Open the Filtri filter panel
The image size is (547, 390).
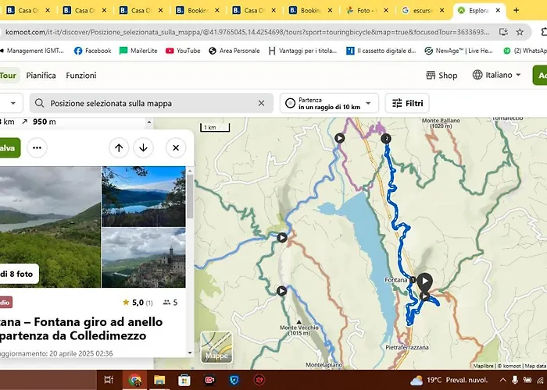407,103
